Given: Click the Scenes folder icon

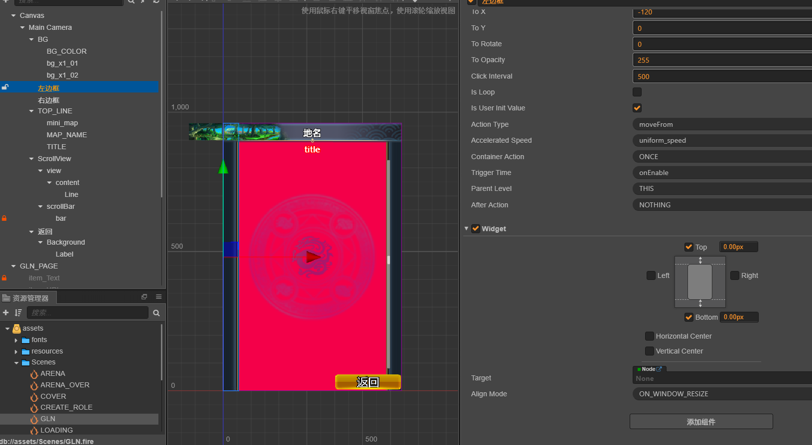Looking at the screenshot, I should (25, 362).
